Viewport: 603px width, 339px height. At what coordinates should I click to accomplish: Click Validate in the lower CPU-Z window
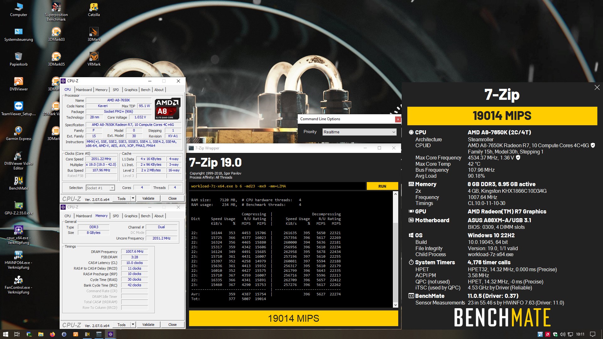pyautogui.click(x=148, y=325)
